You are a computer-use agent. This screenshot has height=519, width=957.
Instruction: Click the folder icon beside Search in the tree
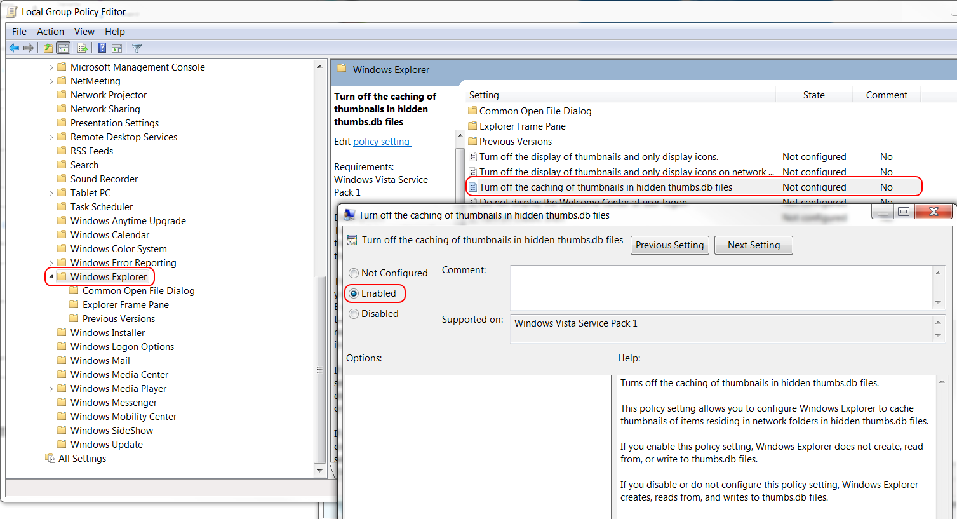62,165
